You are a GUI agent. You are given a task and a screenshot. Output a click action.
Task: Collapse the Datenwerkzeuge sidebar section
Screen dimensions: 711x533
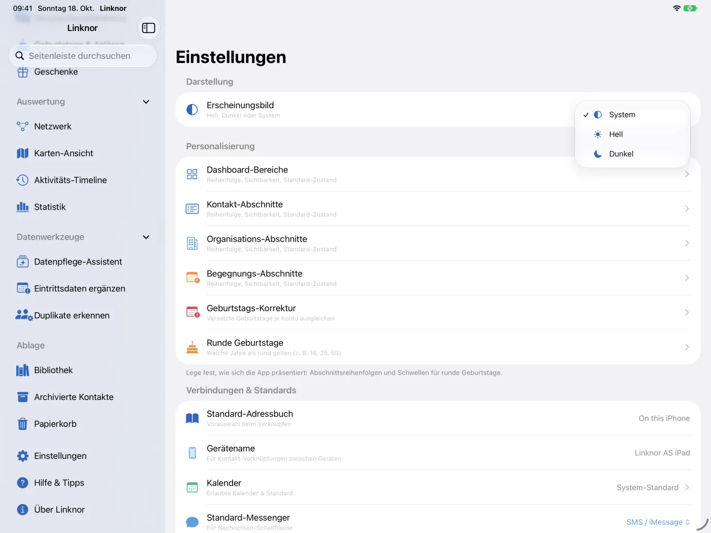[x=146, y=237]
